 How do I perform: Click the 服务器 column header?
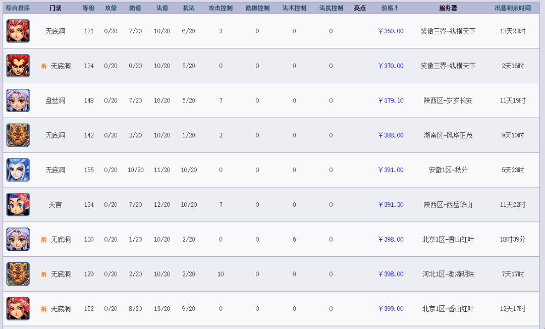pyautogui.click(x=448, y=8)
